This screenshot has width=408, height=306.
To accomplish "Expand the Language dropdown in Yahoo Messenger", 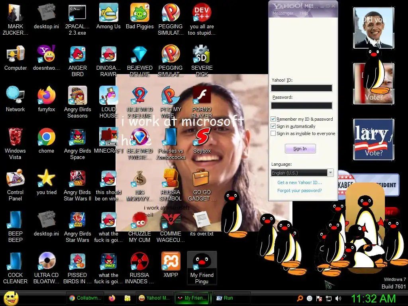I will tap(330, 173).
